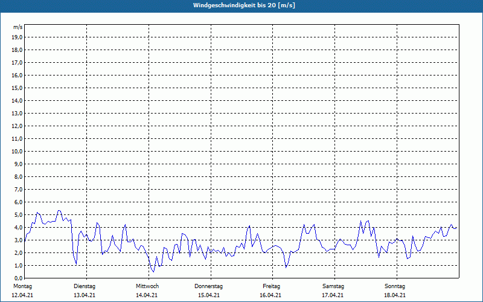The width and height of the screenshot is (483, 302).
Task: Click the '0,0' y-axis label
Action: pos(18,278)
